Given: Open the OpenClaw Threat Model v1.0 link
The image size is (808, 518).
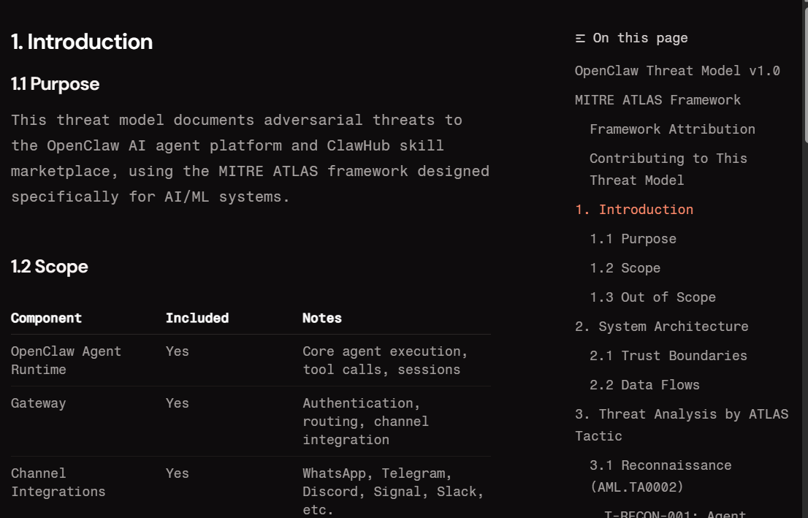Looking at the screenshot, I should point(677,71).
